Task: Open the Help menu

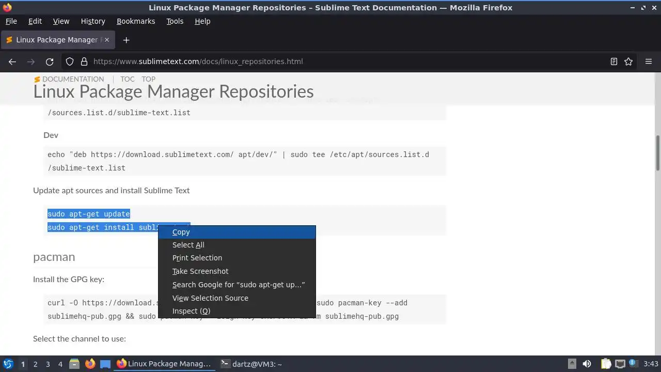Action: click(x=202, y=21)
